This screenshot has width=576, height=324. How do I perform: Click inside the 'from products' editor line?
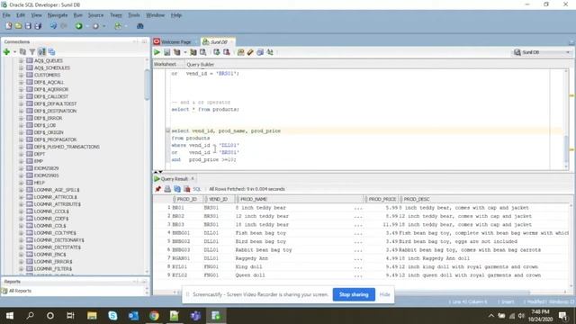point(191,138)
